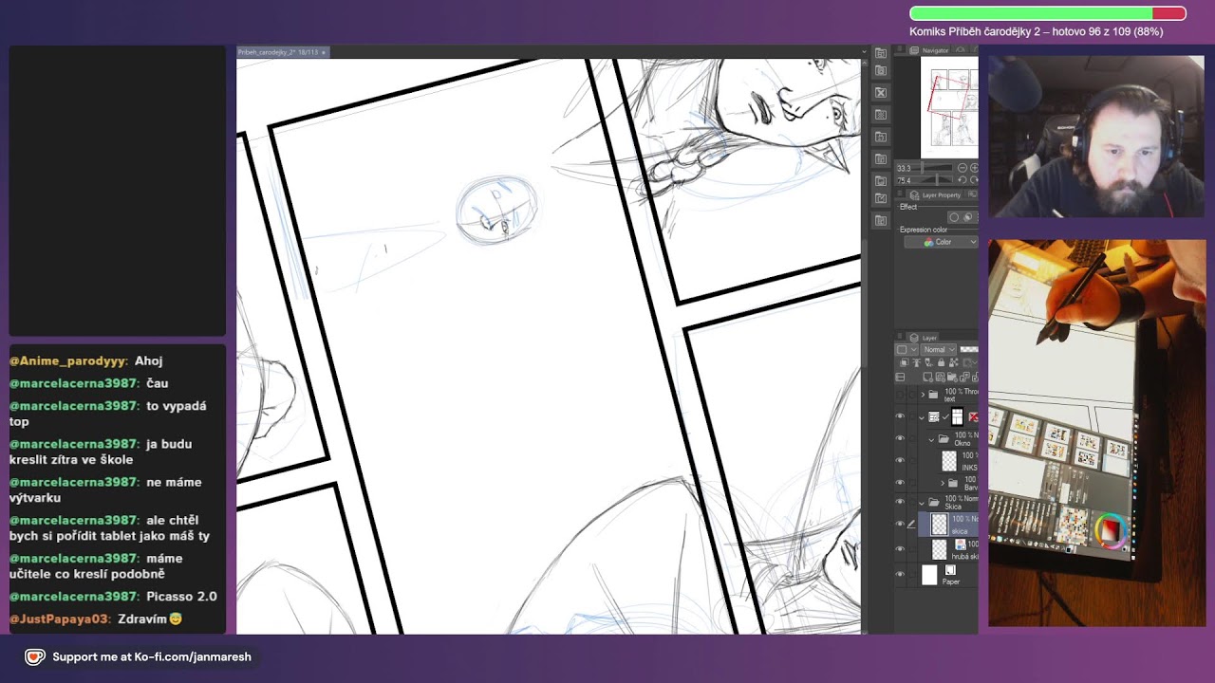Click username @JustPapaya03 in chat
The height and width of the screenshot is (683, 1215).
point(60,618)
